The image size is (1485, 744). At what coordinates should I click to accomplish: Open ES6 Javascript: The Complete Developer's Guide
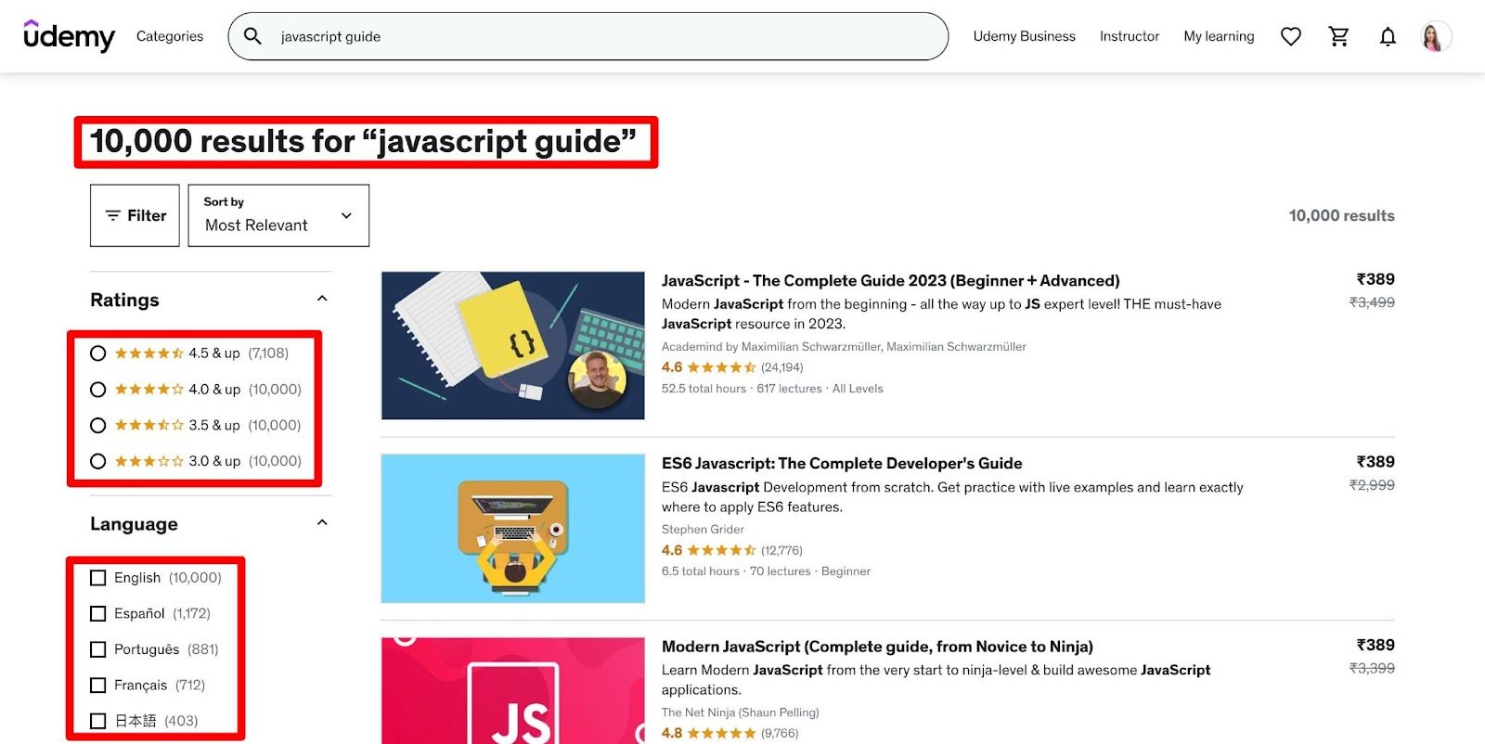tap(842, 463)
